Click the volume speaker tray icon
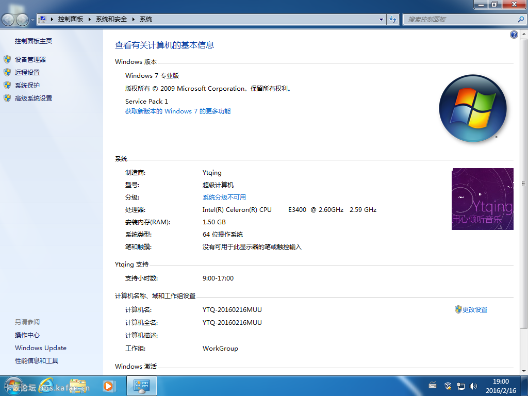The width and height of the screenshot is (528, 396). [473, 386]
